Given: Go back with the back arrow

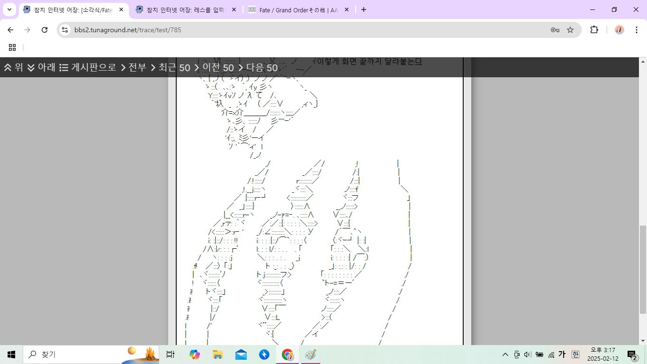Looking at the screenshot, I should [x=10, y=30].
